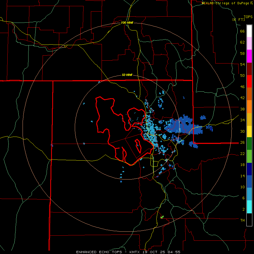The height and width of the screenshot is (254, 254).
Task: Click the "TH" threshold label
Action: tap(242, 220)
